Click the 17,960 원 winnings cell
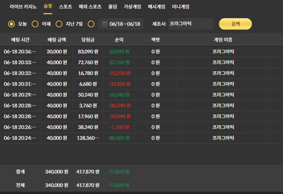This screenshot has height=194, width=283. [88, 116]
